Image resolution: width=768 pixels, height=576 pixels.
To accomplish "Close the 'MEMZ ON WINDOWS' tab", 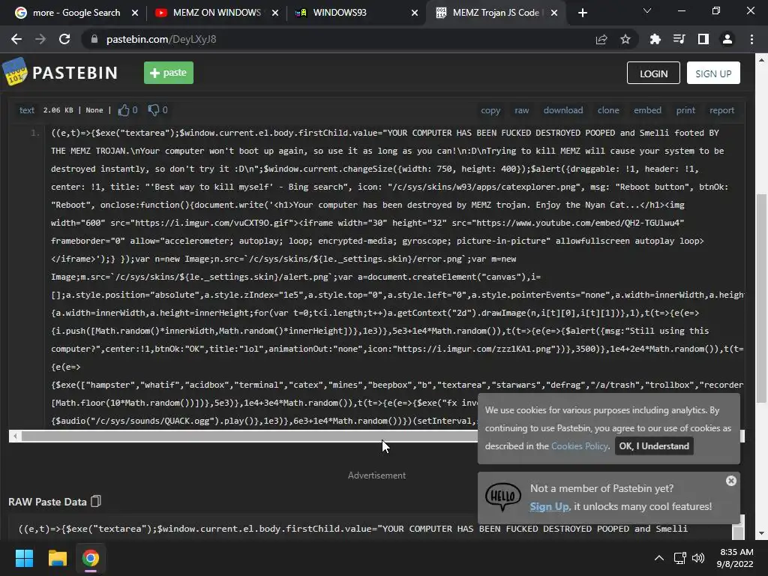I will pyautogui.click(x=275, y=13).
